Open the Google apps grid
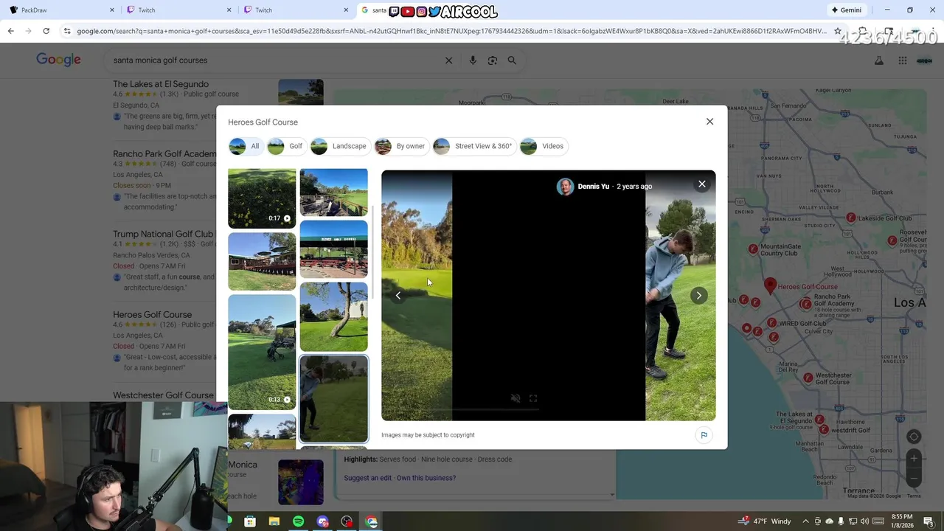The image size is (944, 531). 903,60
